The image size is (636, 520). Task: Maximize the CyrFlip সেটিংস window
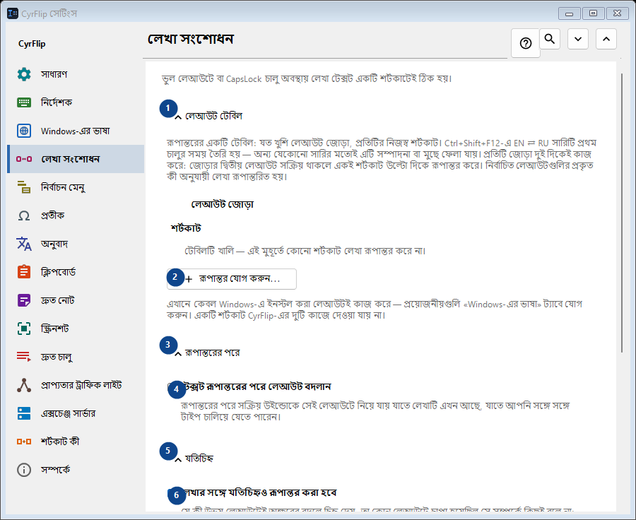click(x=593, y=13)
